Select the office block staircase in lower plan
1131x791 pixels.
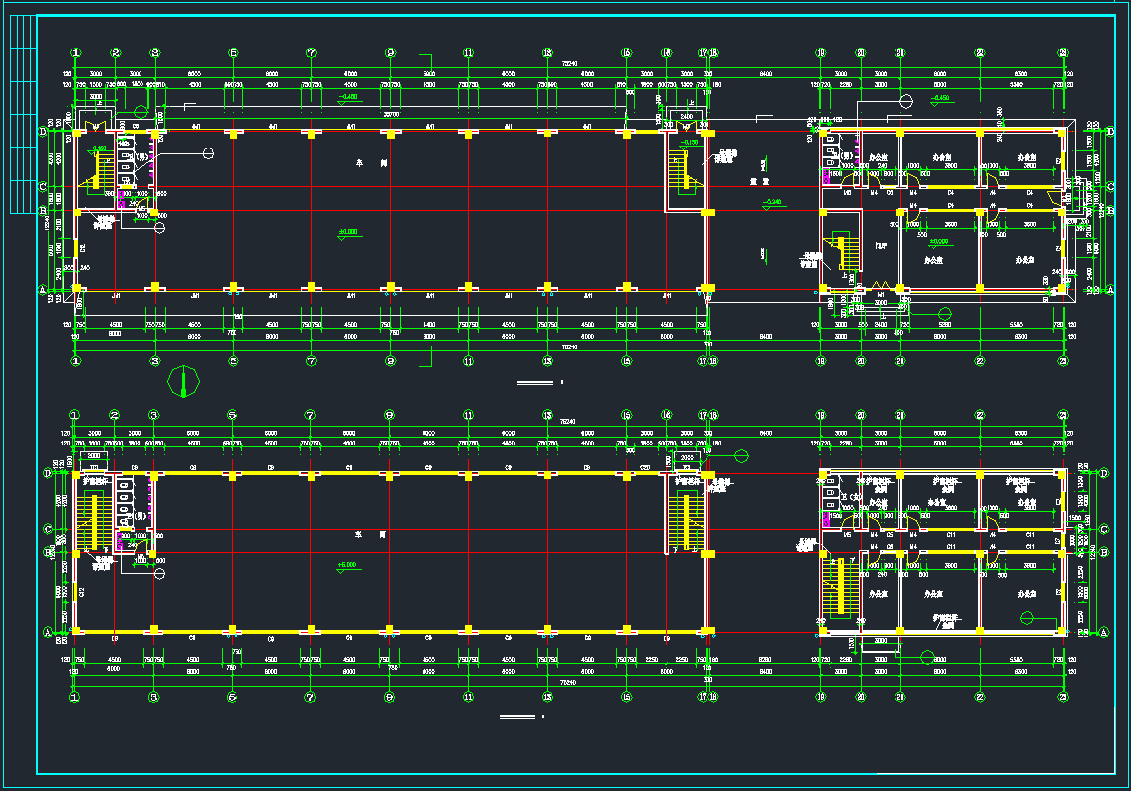click(x=837, y=586)
